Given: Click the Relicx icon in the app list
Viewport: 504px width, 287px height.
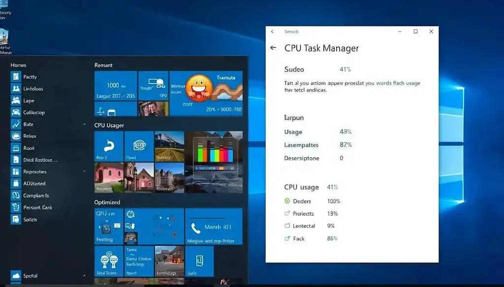Looking at the screenshot, I should click(16, 136).
